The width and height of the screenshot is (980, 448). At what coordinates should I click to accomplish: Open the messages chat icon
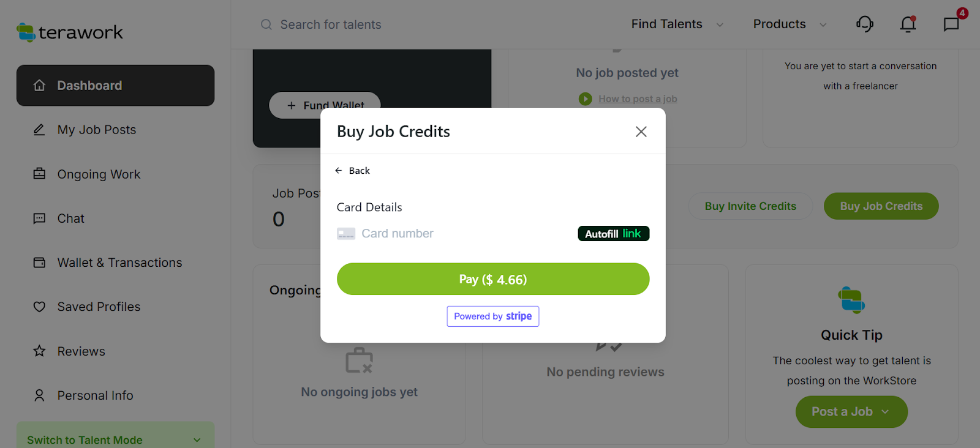[x=951, y=24]
